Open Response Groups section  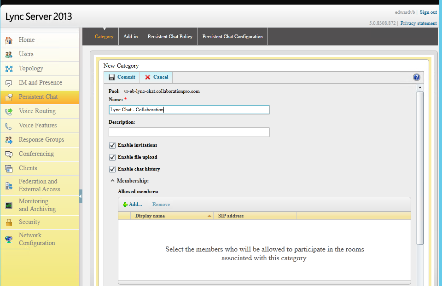[40, 140]
